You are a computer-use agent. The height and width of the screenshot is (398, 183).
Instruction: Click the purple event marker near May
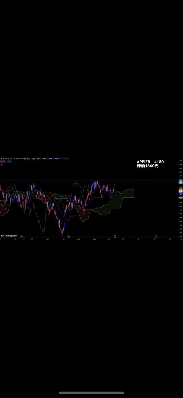click(x=156, y=236)
